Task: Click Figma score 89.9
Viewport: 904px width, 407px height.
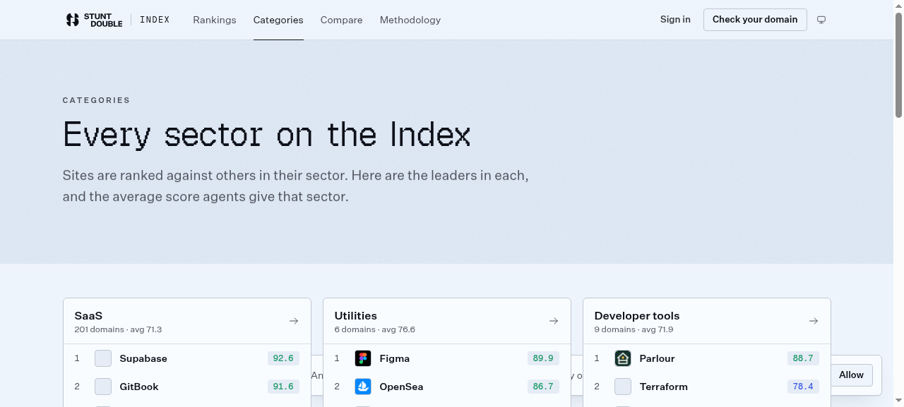Action: pyautogui.click(x=543, y=358)
